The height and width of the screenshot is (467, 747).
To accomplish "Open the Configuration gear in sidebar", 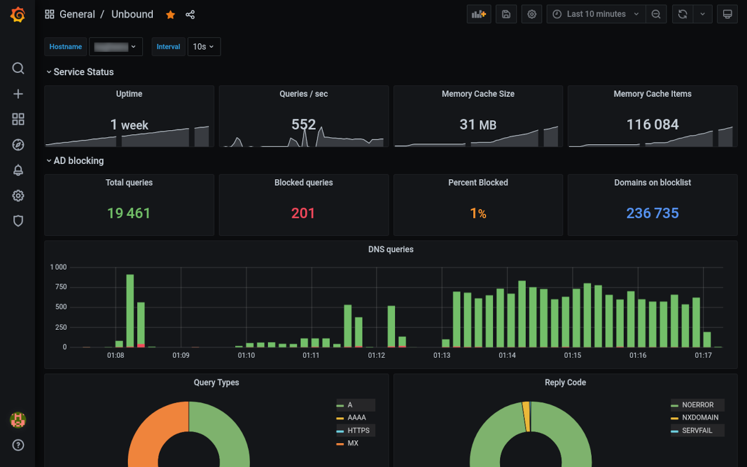I will tap(18, 196).
